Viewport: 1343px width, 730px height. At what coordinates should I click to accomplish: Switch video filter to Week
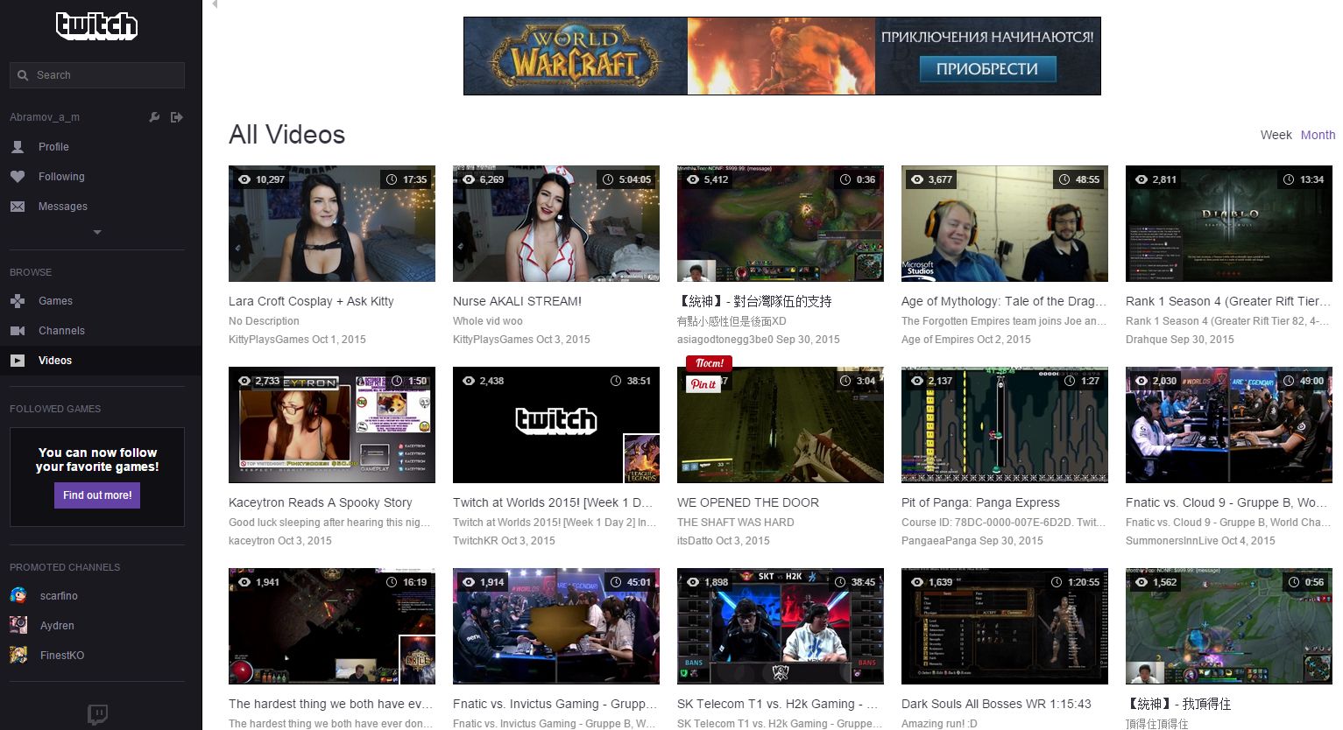pyautogui.click(x=1276, y=135)
